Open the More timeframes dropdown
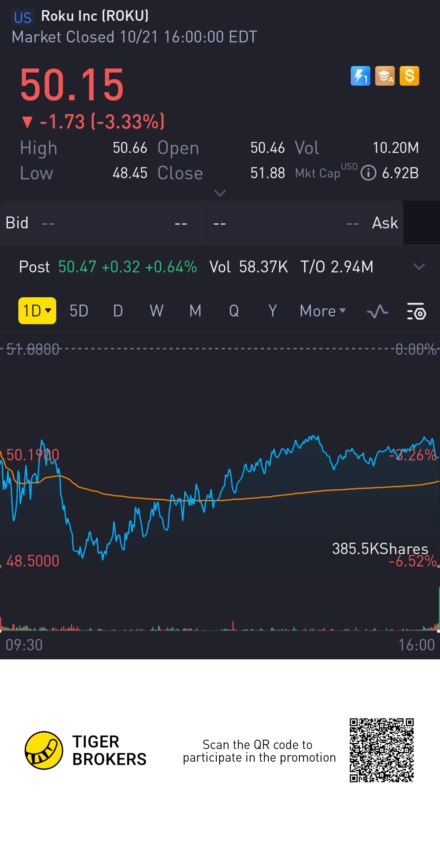 [323, 311]
